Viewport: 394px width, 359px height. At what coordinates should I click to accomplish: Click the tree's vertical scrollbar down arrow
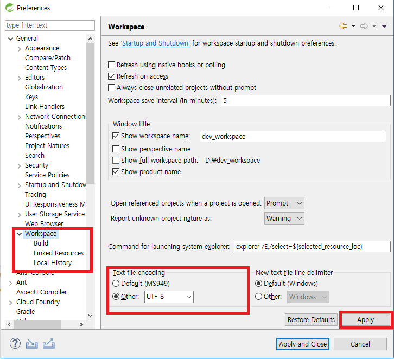91,315
